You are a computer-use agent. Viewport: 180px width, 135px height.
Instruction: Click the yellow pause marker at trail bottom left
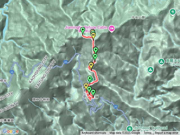(86, 86)
